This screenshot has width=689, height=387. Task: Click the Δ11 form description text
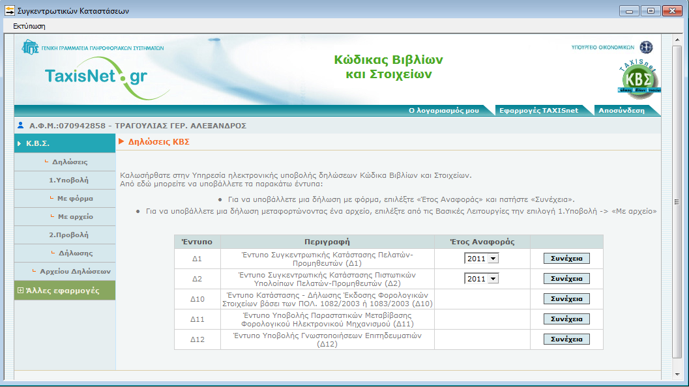327,319
